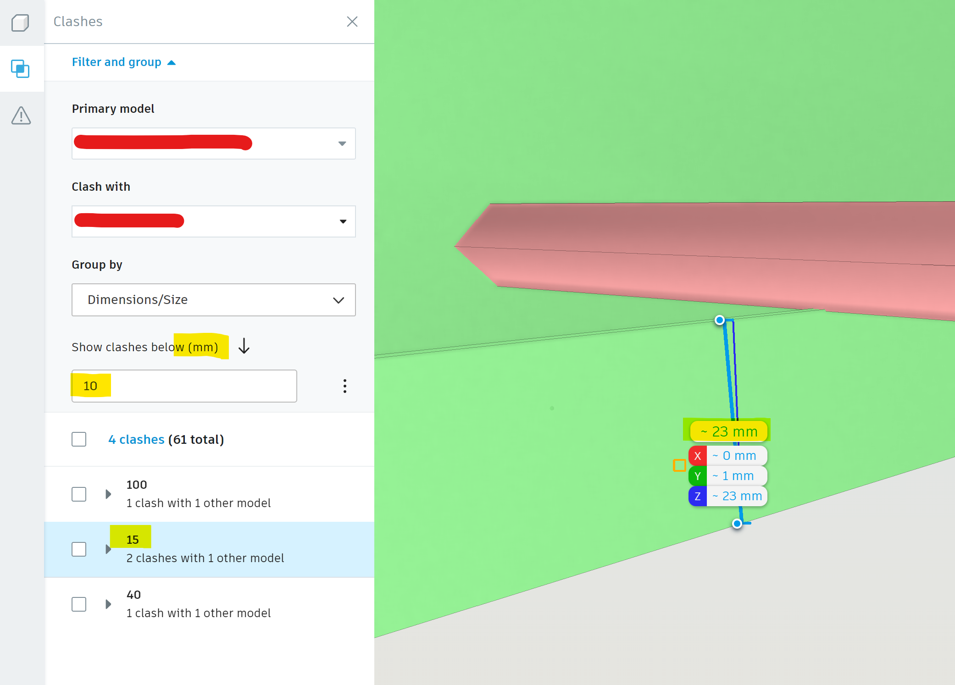
Task: Click the Show clashes below input showing 10
Action: point(183,386)
